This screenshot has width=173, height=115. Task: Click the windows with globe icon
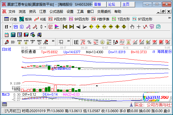point(33,35)
